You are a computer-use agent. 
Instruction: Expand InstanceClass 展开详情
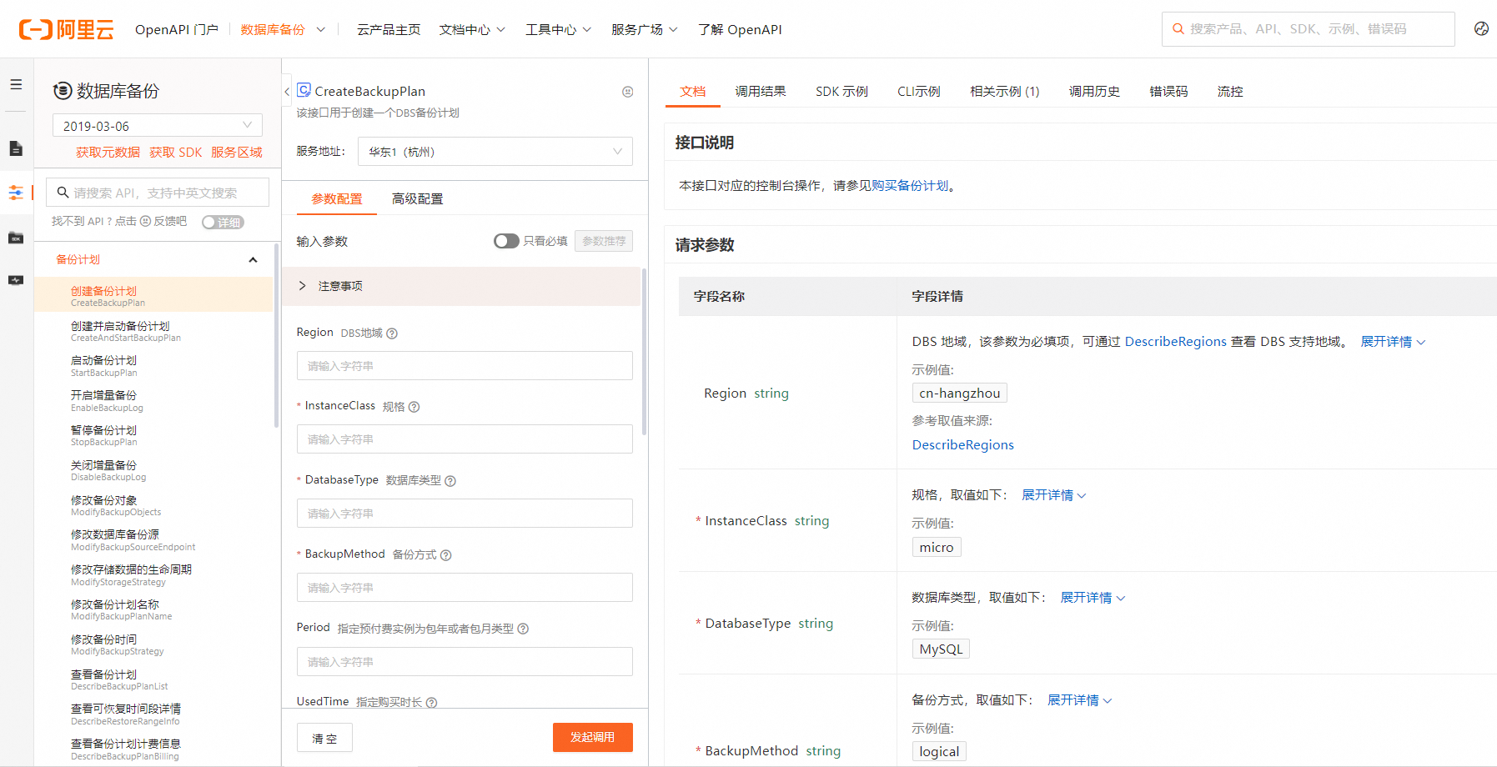[1054, 495]
